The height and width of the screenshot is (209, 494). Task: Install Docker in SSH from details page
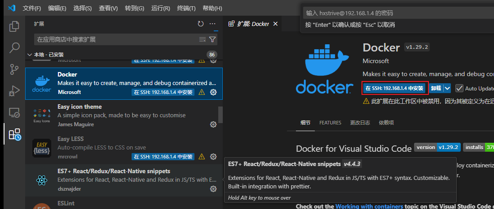[395, 88]
